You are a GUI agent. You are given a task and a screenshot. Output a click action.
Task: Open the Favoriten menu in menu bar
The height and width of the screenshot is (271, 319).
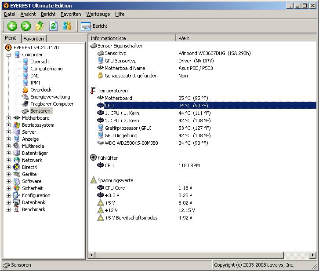(71, 14)
